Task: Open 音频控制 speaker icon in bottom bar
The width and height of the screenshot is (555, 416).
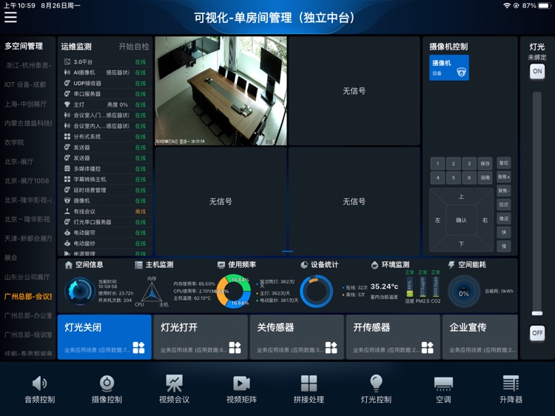Action: (x=39, y=383)
